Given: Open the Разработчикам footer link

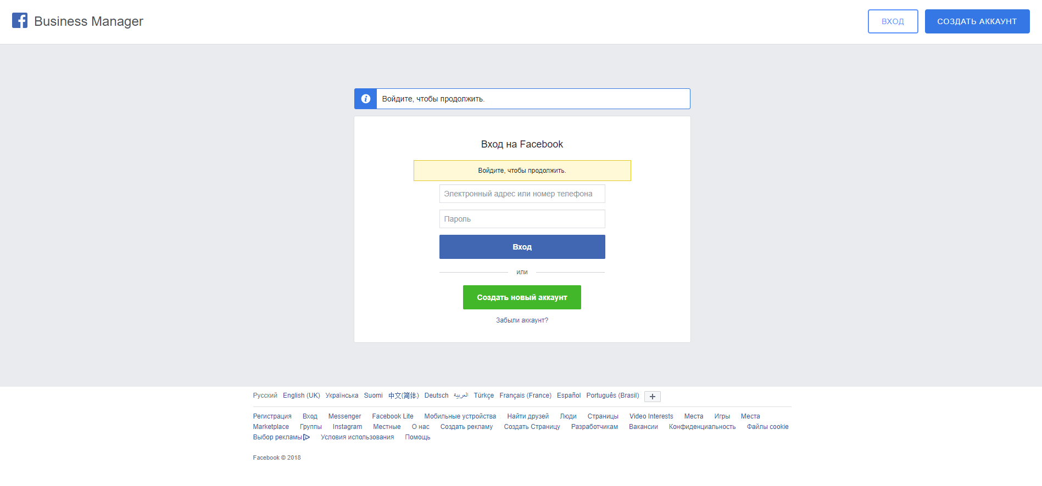Looking at the screenshot, I should [594, 427].
